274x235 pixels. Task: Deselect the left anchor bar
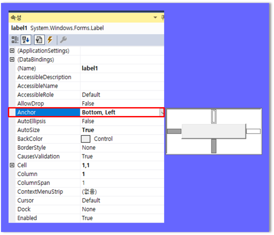(175, 132)
